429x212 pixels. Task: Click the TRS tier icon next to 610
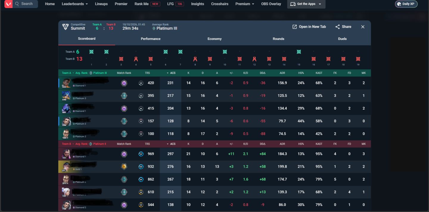tap(141, 192)
